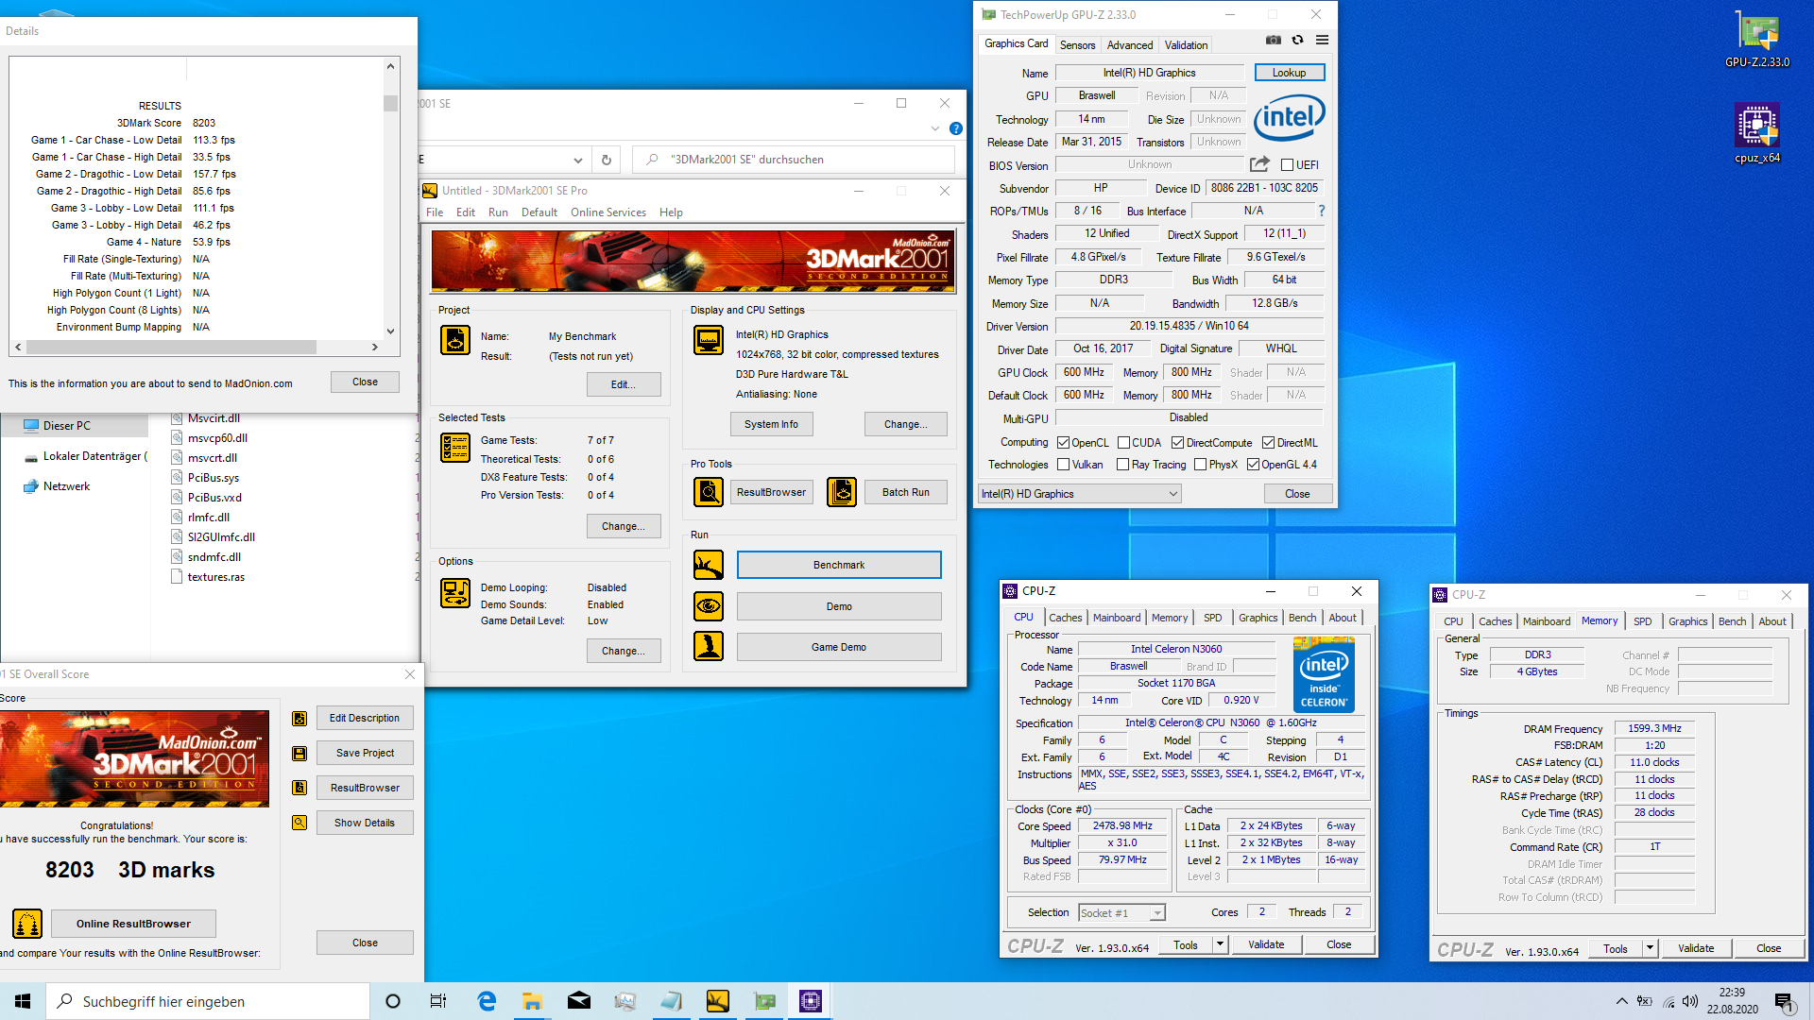Screen dimensions: 1814x1020
Task: Click the Save Project floppy icon
Action: pyautogui.click(x=299, y=754)
